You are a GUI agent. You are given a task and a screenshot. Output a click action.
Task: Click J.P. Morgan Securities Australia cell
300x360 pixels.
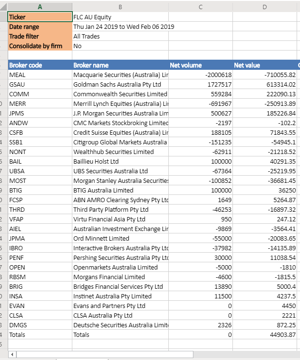[x=120, y=114]
